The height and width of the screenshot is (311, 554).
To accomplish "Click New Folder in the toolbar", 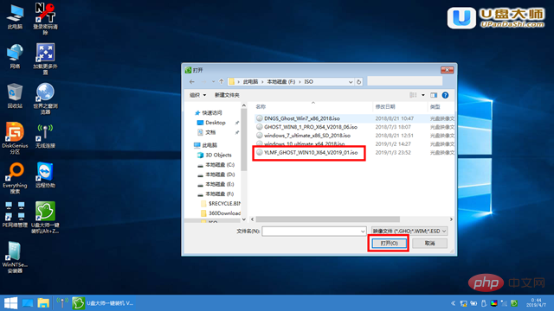I will click(x=227, y=95).
